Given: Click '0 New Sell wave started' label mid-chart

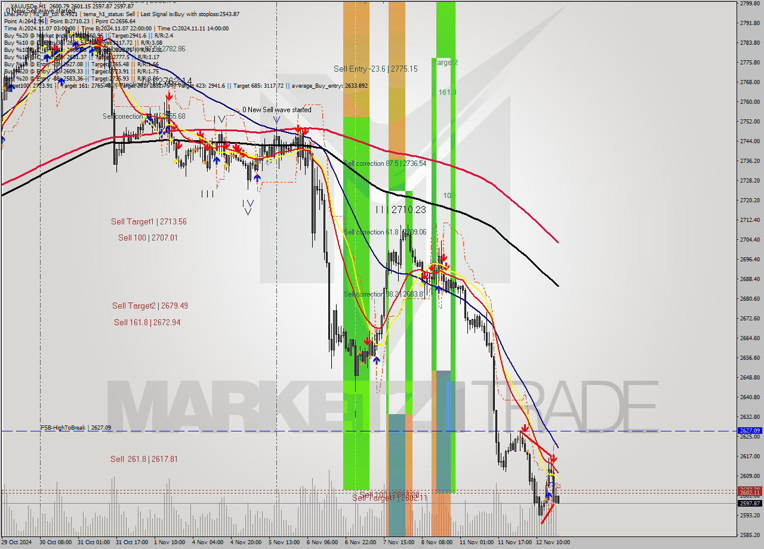Looking at the screenshot, I should coord(276,110).
